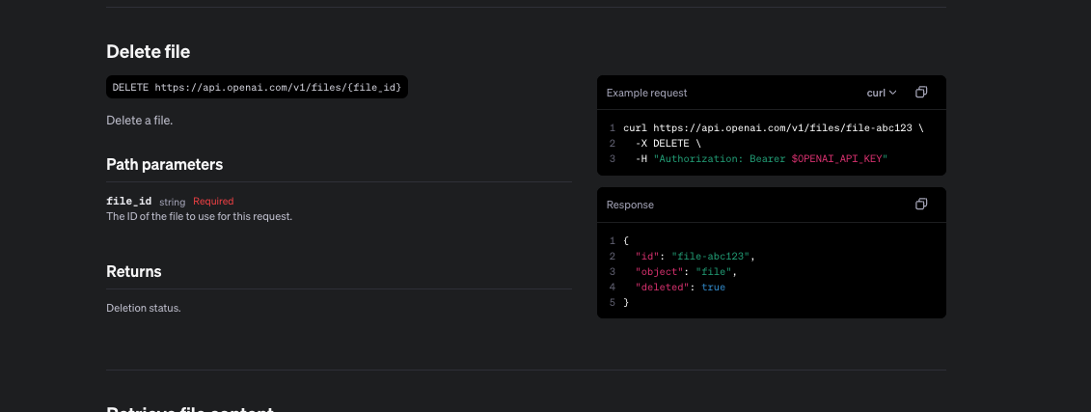Click the file_id parameter name
1091x412 pixels.
coord(129,201)
